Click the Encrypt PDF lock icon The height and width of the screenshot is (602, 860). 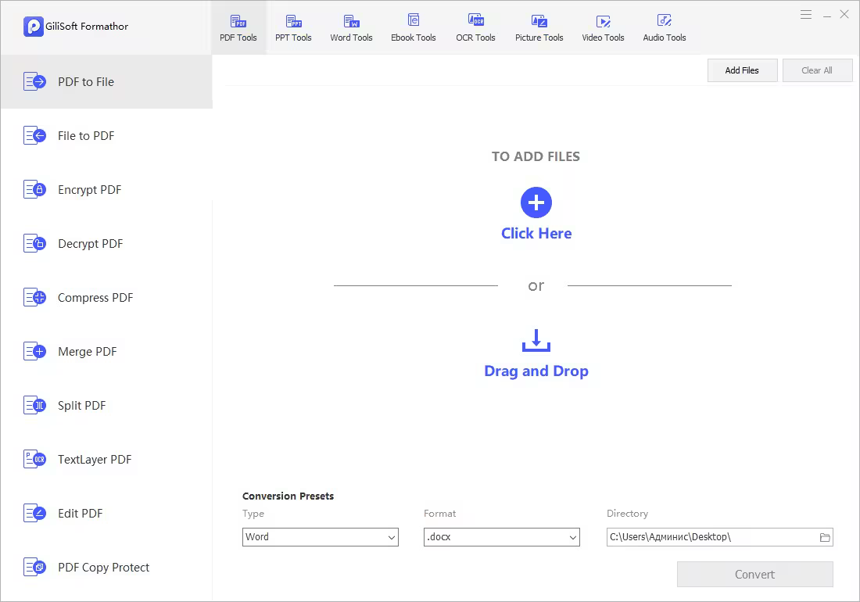click(34, 190)
